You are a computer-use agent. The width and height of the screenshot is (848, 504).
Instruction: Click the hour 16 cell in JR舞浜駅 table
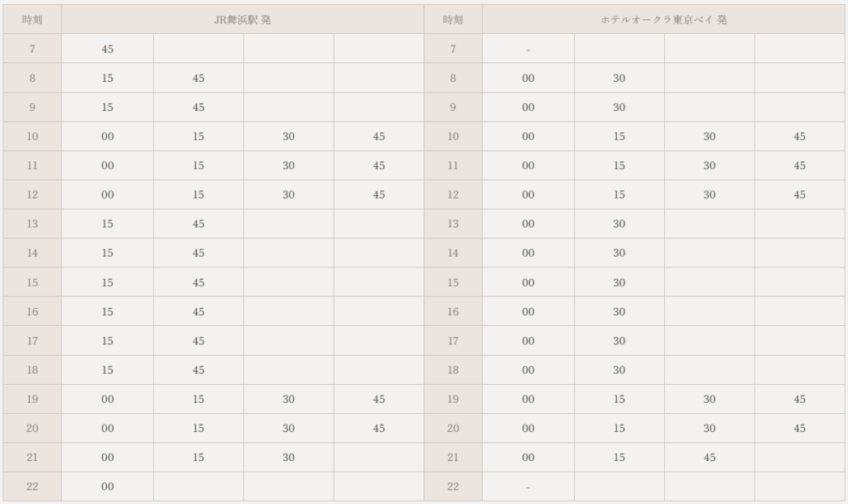(x=32, y=312)
